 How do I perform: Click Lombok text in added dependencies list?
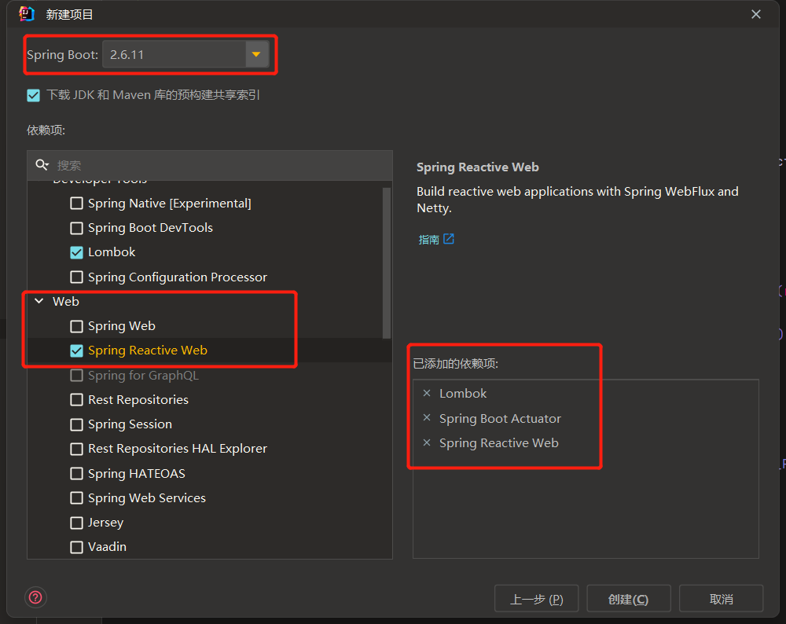coord(463,394)
